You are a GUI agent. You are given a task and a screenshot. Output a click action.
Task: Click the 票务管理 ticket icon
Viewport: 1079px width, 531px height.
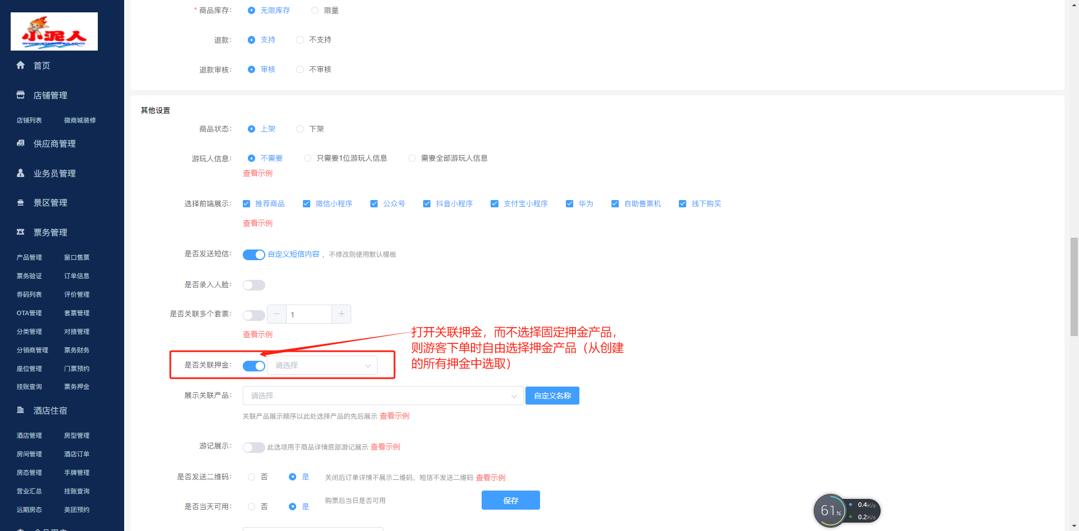pos(21,232)
